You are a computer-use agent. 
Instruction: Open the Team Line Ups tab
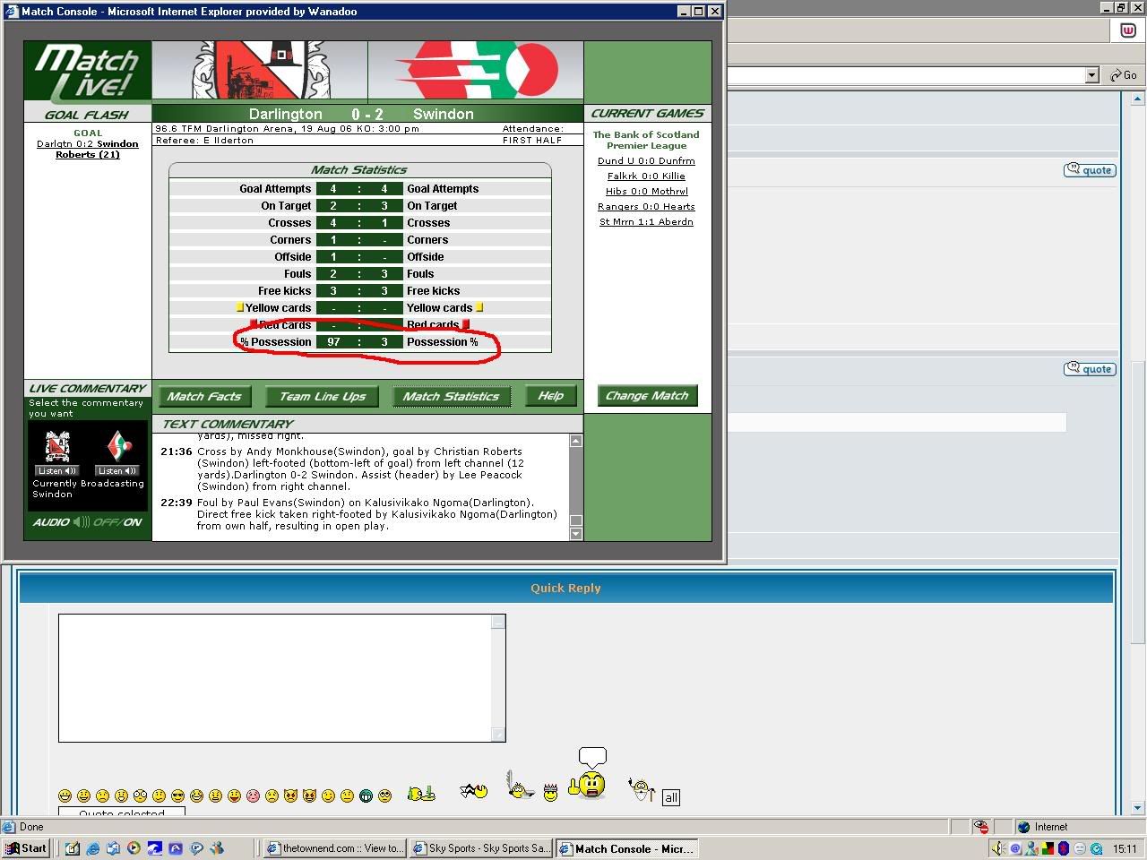point(323,396)
